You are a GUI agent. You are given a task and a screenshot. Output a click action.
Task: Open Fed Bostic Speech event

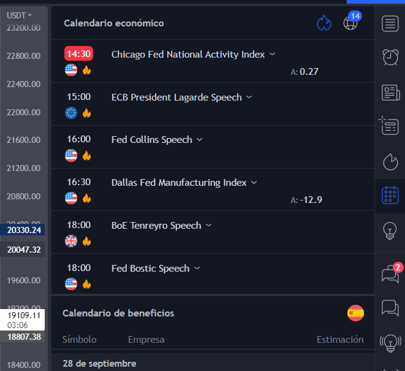pos(150,269)
